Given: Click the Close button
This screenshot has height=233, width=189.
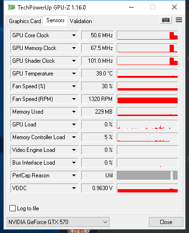Looking at the screenshot, I should tap(166, 222).
